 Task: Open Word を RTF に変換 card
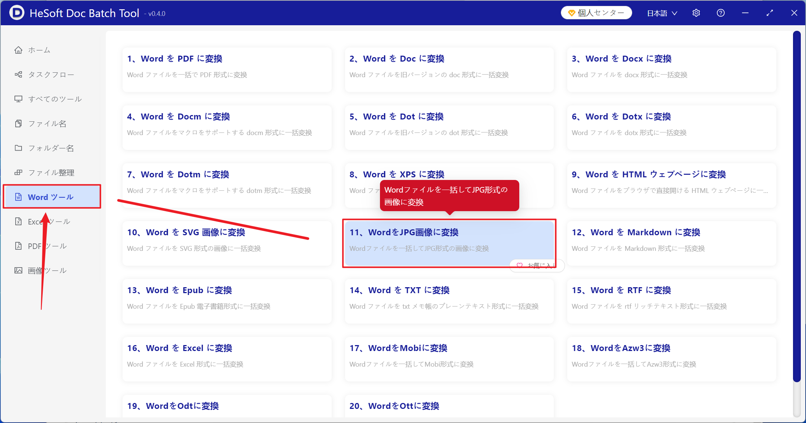pyautogui.click(x=672, y=301)
